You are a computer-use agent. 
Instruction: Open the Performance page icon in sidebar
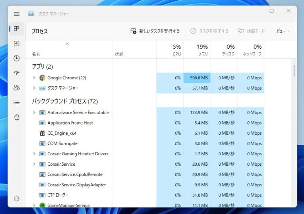pos(17,44)
